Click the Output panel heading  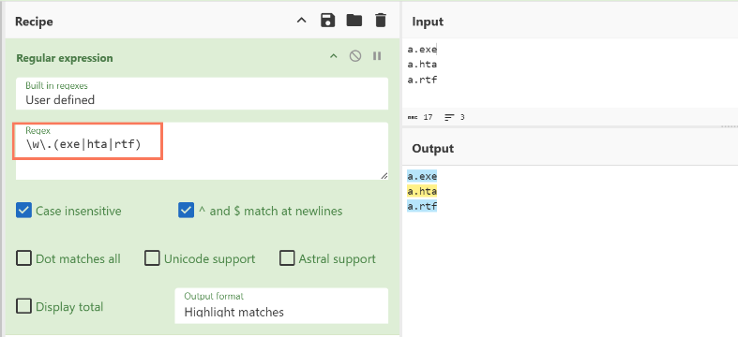433,149
